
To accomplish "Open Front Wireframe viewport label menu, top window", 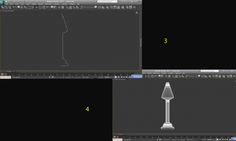I will 8,11.
